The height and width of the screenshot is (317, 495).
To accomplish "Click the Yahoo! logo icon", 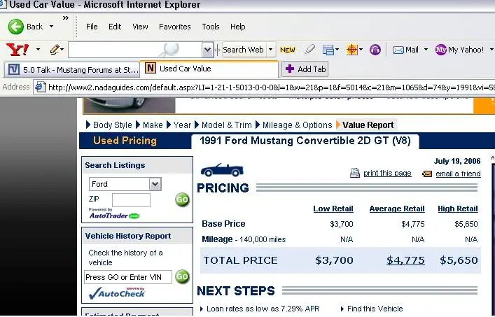I will pos(18,50).
